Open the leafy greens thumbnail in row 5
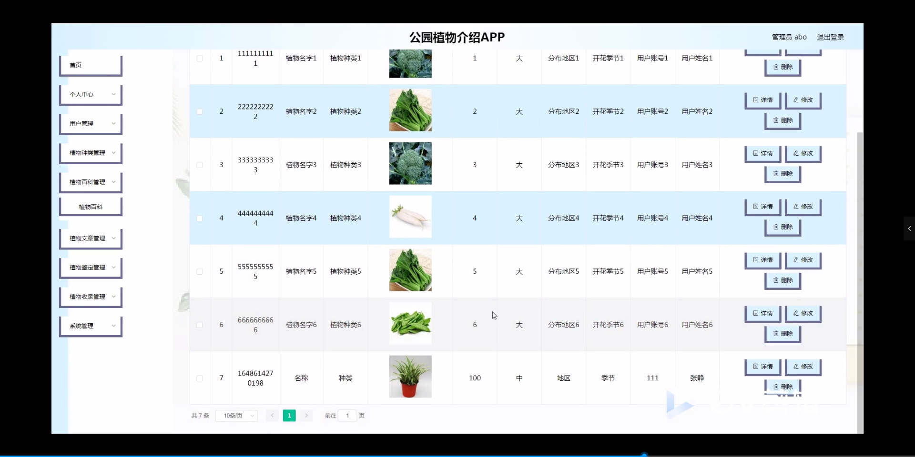The height and width of the screenshot is (457, 915). (410, 270)
